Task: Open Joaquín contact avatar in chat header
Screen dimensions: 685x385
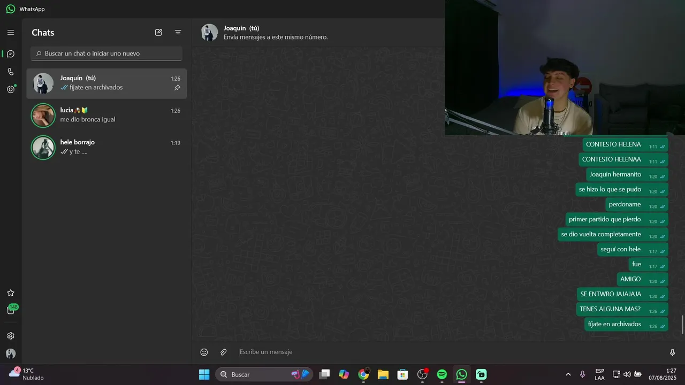Action: [209, 33]
